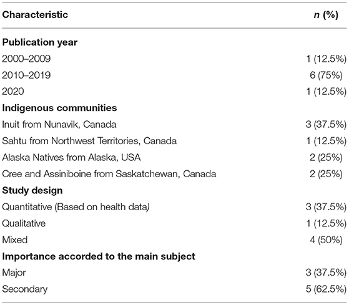Click the 2020 row label
349x305 pixels.
tap(13, 92)
